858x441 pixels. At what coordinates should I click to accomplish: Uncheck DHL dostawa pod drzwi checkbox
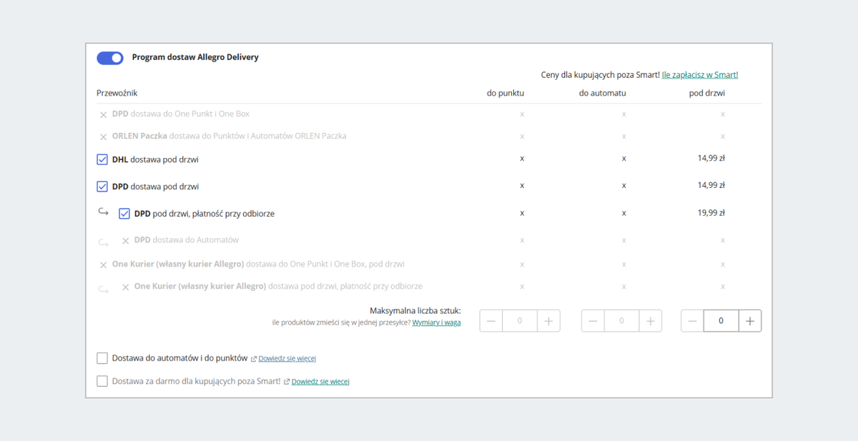(x=102, y=159)
